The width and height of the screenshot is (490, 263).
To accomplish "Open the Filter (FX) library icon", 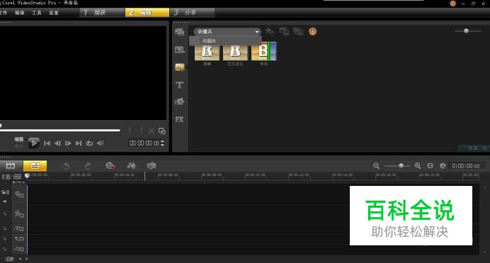I will click(180, 119).
